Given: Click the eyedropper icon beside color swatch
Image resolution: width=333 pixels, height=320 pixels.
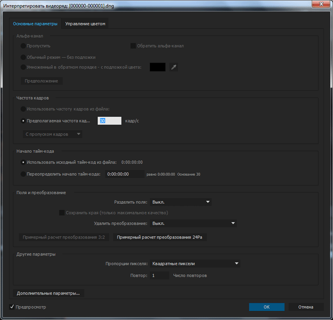Looking at the screenshot, I should [x=174, y=67].
